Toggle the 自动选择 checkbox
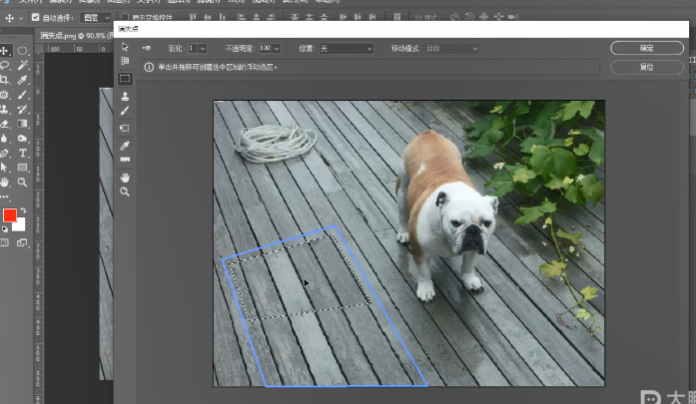Viewport: 696px width, 404px height. [x=37, y=17]
